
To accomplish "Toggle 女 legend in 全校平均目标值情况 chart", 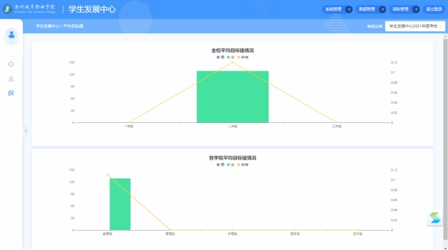I will [231, 57].
